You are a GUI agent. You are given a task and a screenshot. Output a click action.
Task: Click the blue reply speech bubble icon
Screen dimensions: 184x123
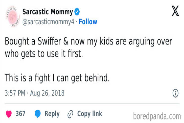[38, 114]
